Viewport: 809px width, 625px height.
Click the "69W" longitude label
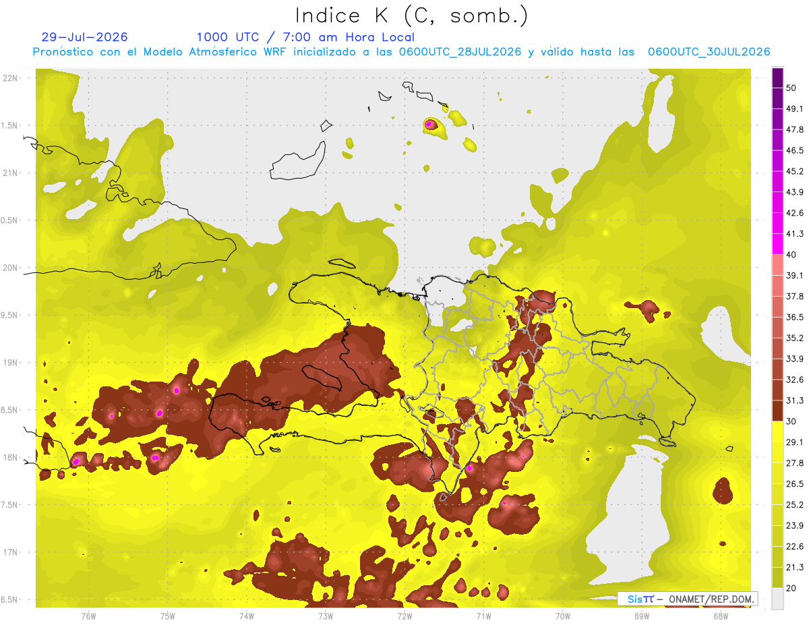[x=642, y=615]
